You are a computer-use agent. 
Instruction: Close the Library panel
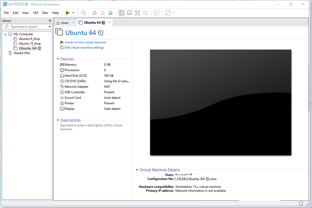50,21
